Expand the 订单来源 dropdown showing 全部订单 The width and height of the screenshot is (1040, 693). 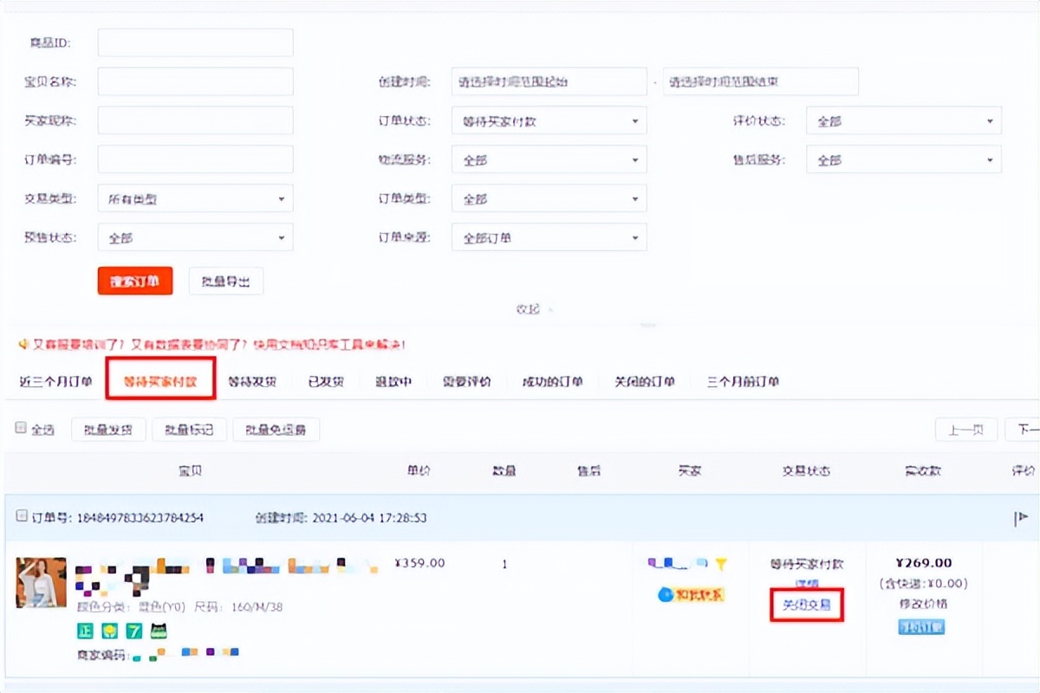tap(548, 237)
